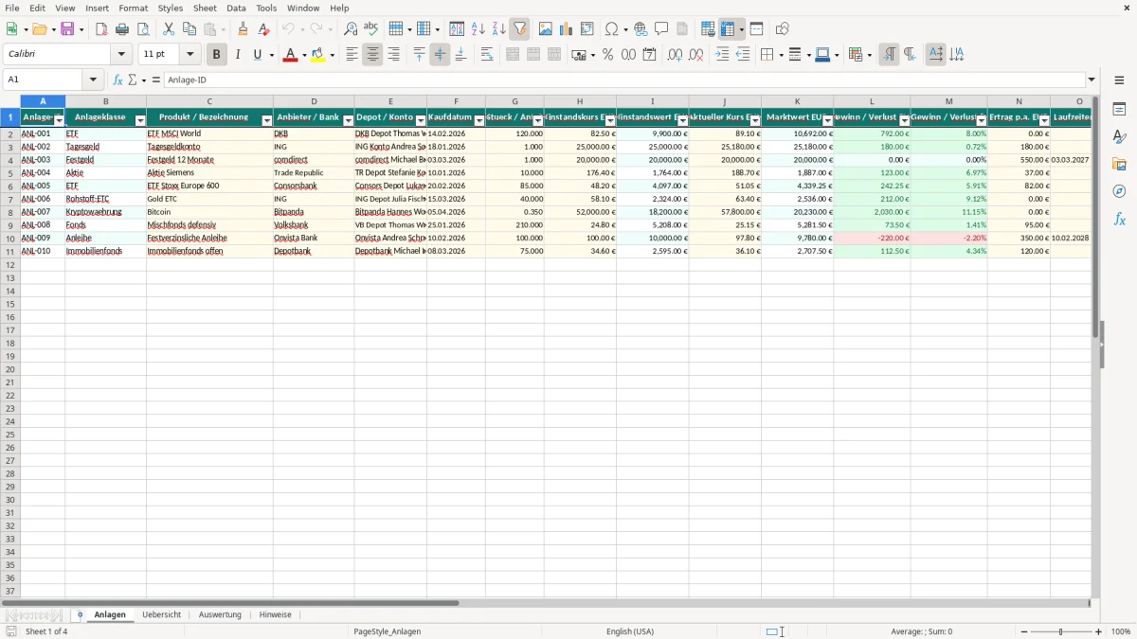Apply the Format as Percent icon
Image resolution: width=1137 pixels, height=639 pixels.
click(607, 55)
